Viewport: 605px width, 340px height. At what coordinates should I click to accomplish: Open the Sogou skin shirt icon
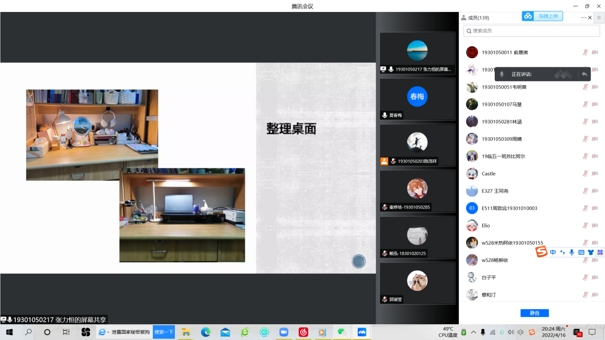click(591, 252)
